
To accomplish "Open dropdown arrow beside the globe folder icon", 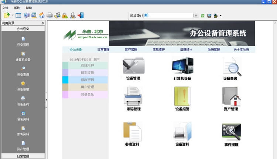I will click(220, 15).
